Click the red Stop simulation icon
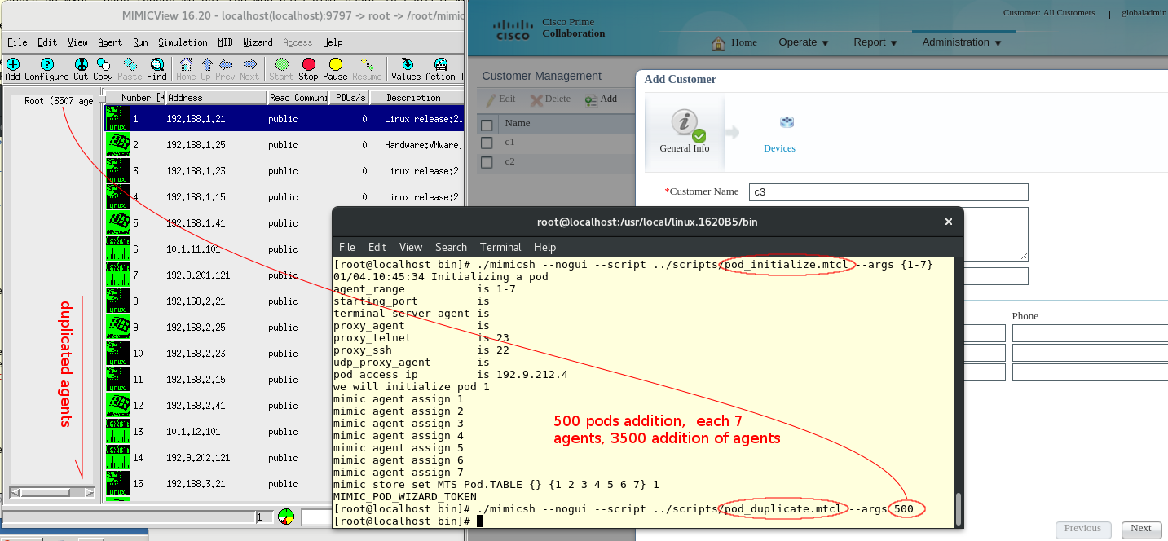The height and width of the screenshot is (541, 1168). (x=308, y=64)
